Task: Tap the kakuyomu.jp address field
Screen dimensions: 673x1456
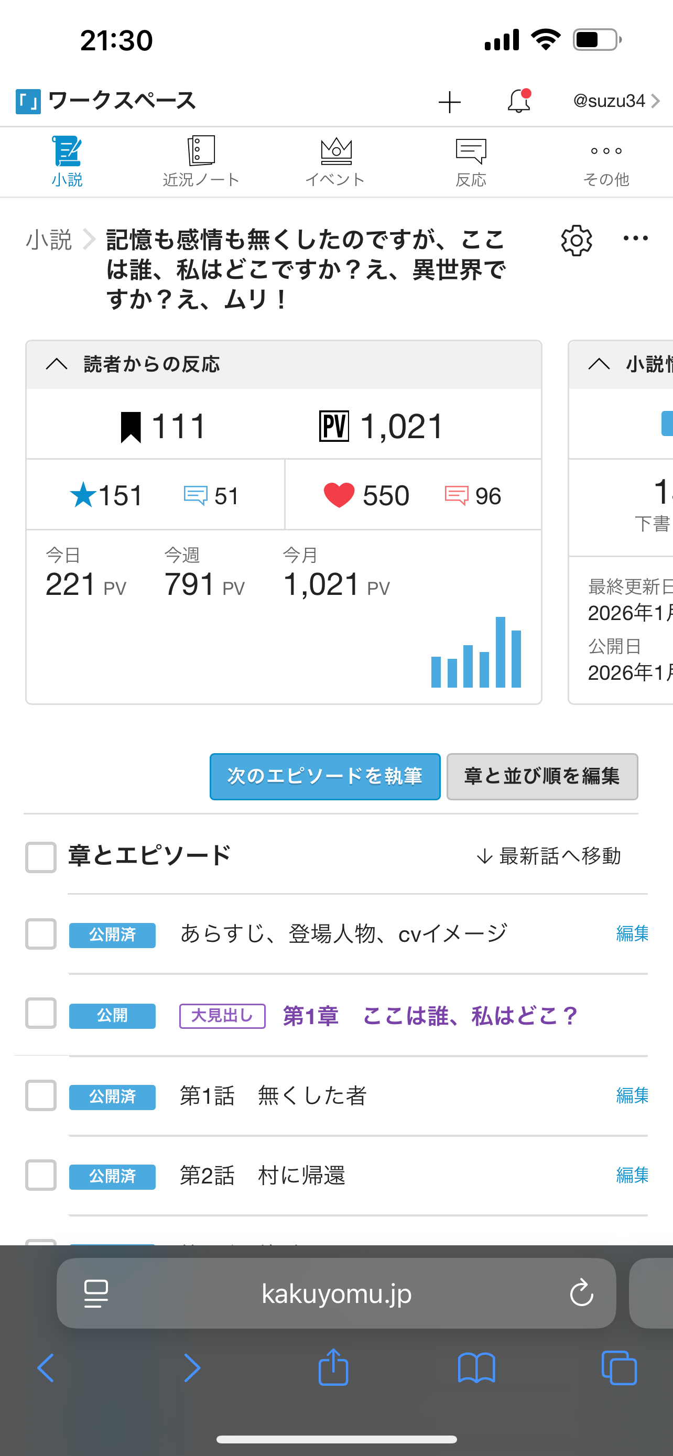Action: [337, 1293]
